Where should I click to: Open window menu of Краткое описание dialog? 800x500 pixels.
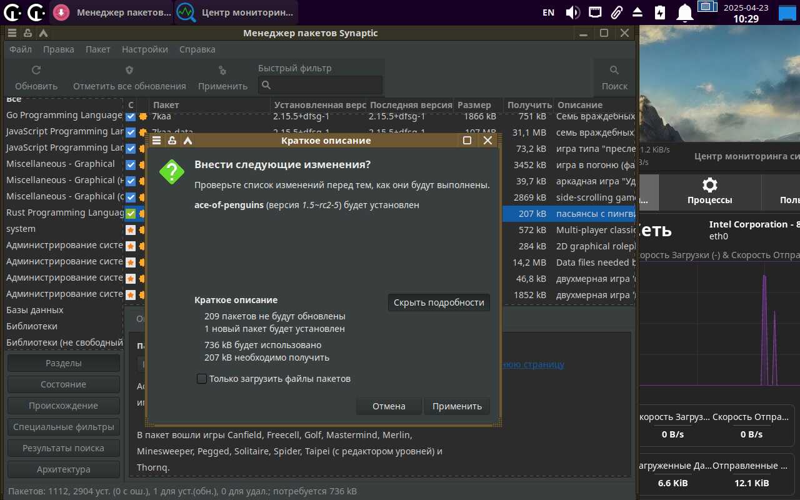[x=157, y=141]
